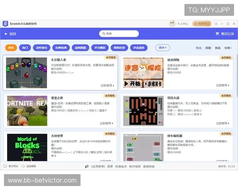The width and height of the screenshot is (238, 190).
Task: Sort results by 价格
Action: tap(228, 48)
